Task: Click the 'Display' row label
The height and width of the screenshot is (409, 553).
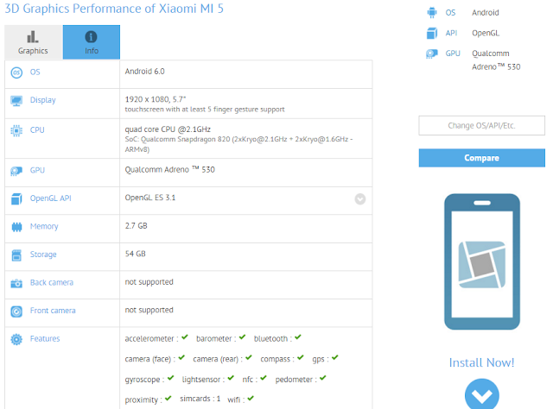Action: [x=42, y=100]
